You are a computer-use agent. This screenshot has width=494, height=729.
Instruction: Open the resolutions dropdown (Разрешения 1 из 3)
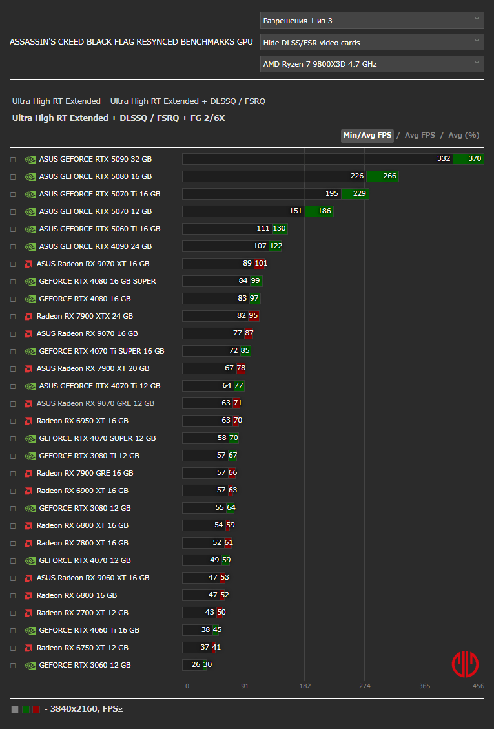(x=372, y=21)
